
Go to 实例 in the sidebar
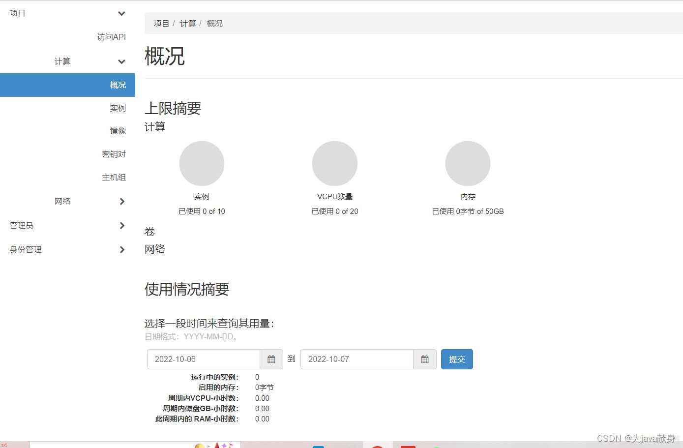pyautogui.click(x=118, y=108)
